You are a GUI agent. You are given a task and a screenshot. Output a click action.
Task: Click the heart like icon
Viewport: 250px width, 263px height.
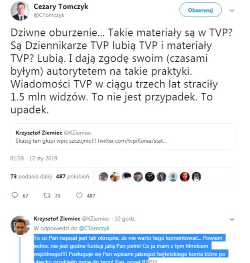(x=79, y=195)
